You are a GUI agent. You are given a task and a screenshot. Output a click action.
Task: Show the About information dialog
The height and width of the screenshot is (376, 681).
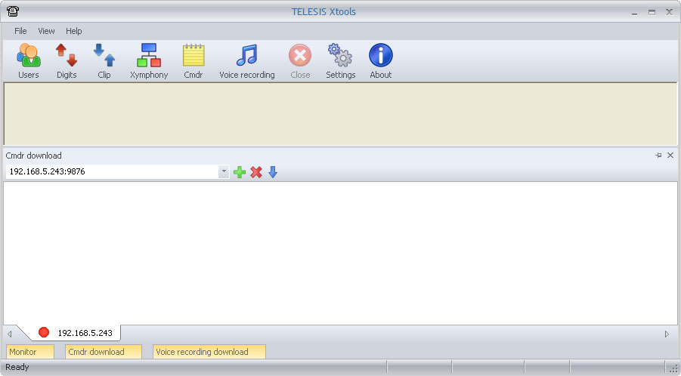click(x=381, y=61)
